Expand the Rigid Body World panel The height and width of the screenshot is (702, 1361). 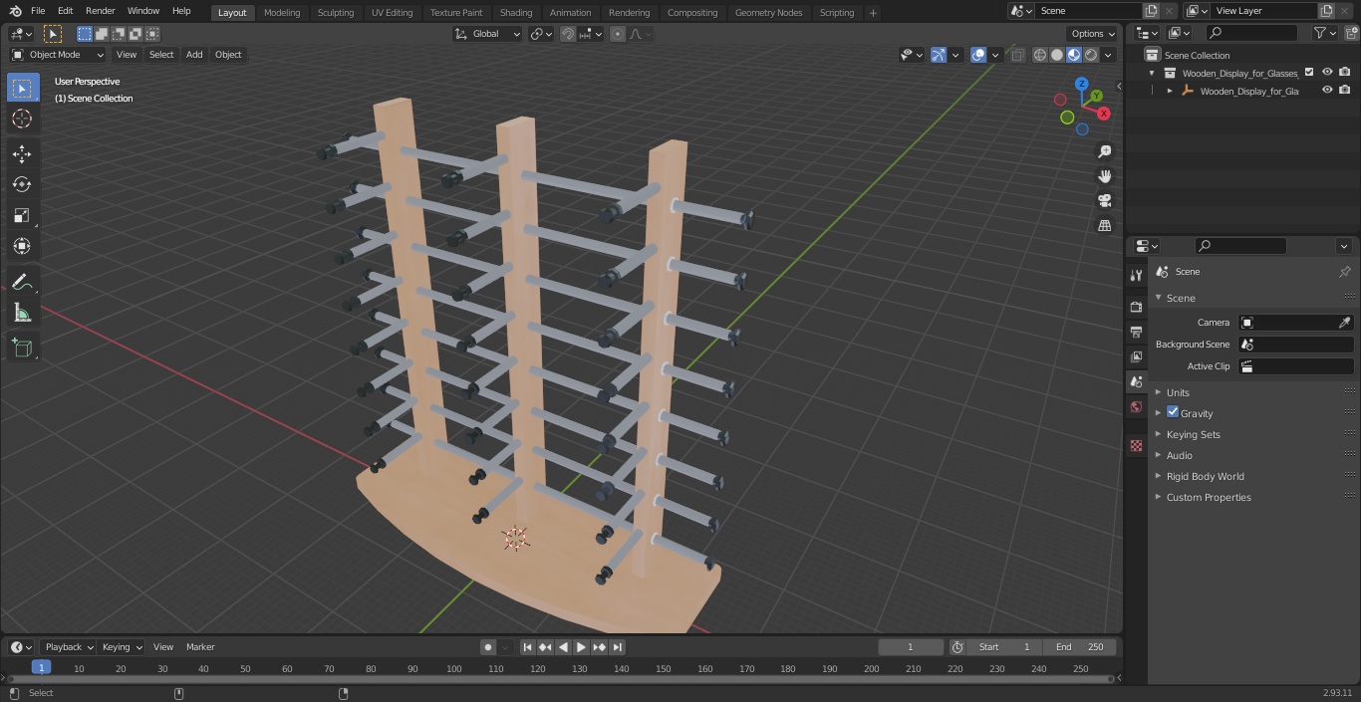[1205, 476]
